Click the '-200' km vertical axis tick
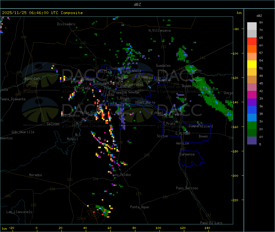Image resolution: width=275 pixels, height=232 pixels. point(234,176)
